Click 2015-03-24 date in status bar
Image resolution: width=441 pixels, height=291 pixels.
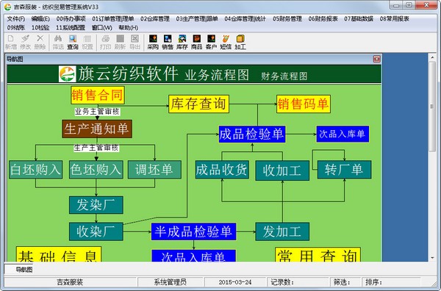pos(235,282)
